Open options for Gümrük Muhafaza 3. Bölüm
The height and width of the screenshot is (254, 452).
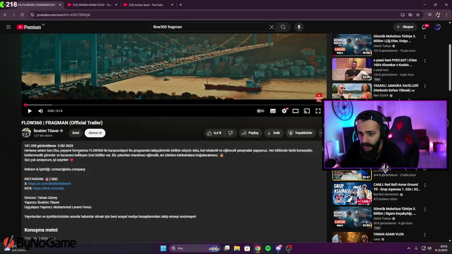425,37
